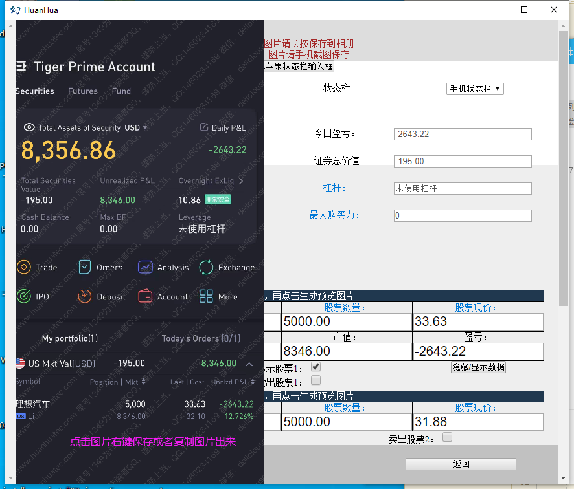Expand the USD currency selector
574x489 pixels.
136,127
